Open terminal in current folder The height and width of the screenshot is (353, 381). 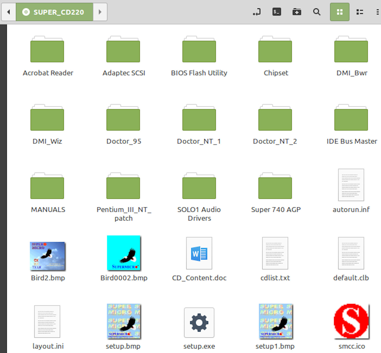click(277, 12)
